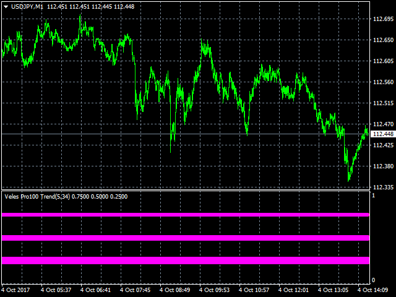Screen dimensions: 396x297
Task: Click the 4 Oct 06:41 time label
Action: click(95, 290)
